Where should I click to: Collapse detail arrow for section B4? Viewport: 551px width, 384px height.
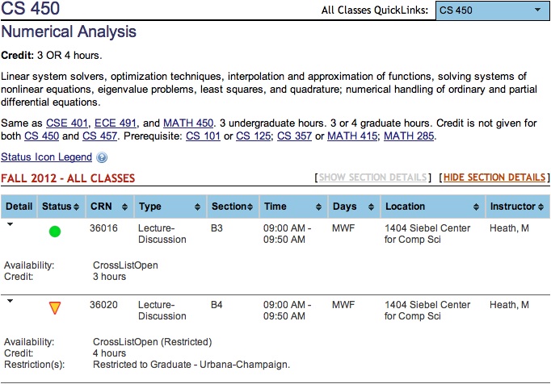point(9,301)
